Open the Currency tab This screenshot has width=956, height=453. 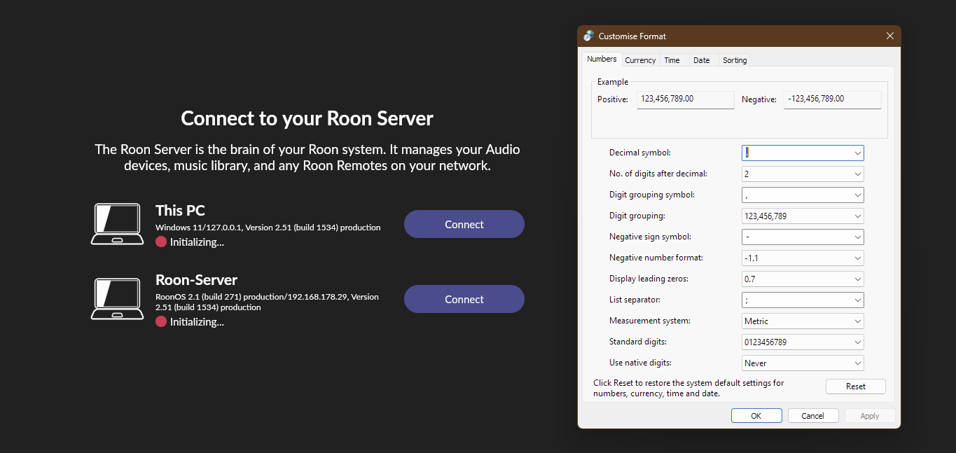(640, 60)
